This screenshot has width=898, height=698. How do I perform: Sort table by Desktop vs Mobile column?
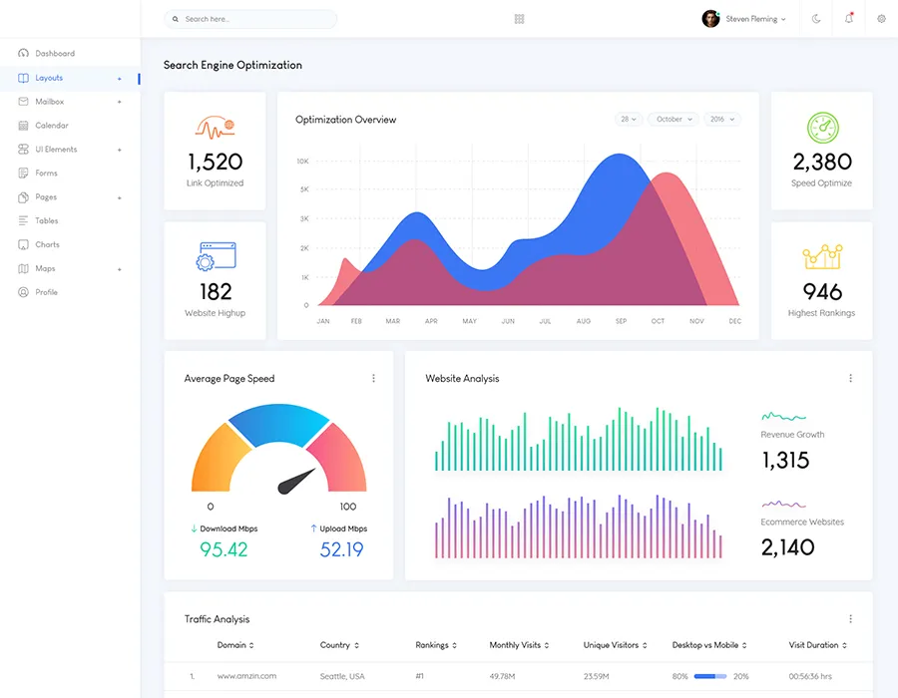[x=709, y=645]
